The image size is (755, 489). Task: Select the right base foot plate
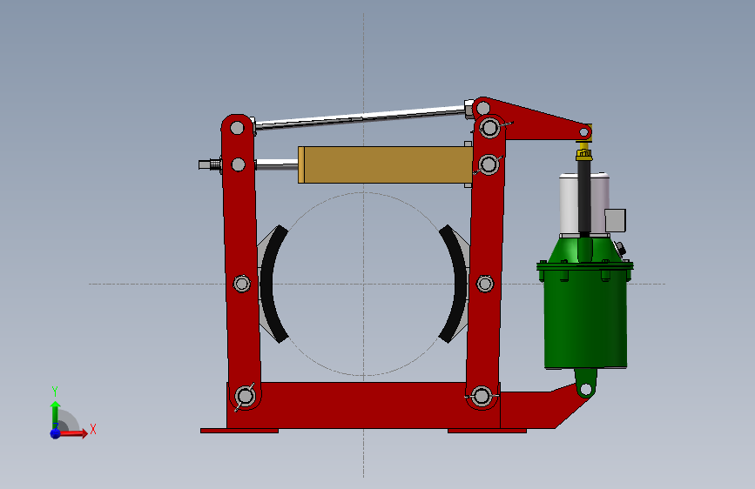[487, 431]
